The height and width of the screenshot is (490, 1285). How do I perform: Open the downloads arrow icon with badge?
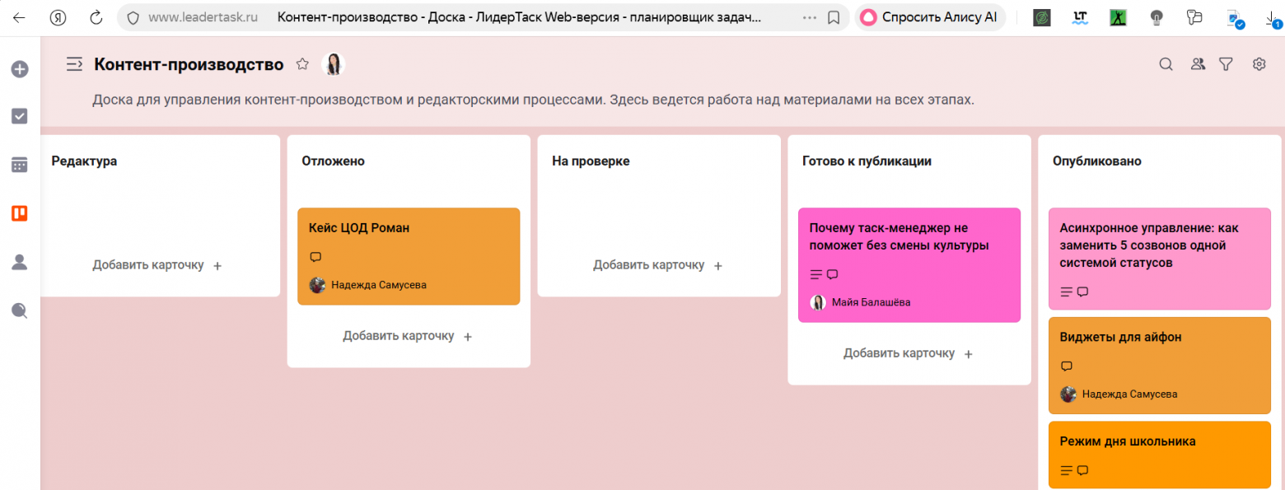(x=1272, y=18)
